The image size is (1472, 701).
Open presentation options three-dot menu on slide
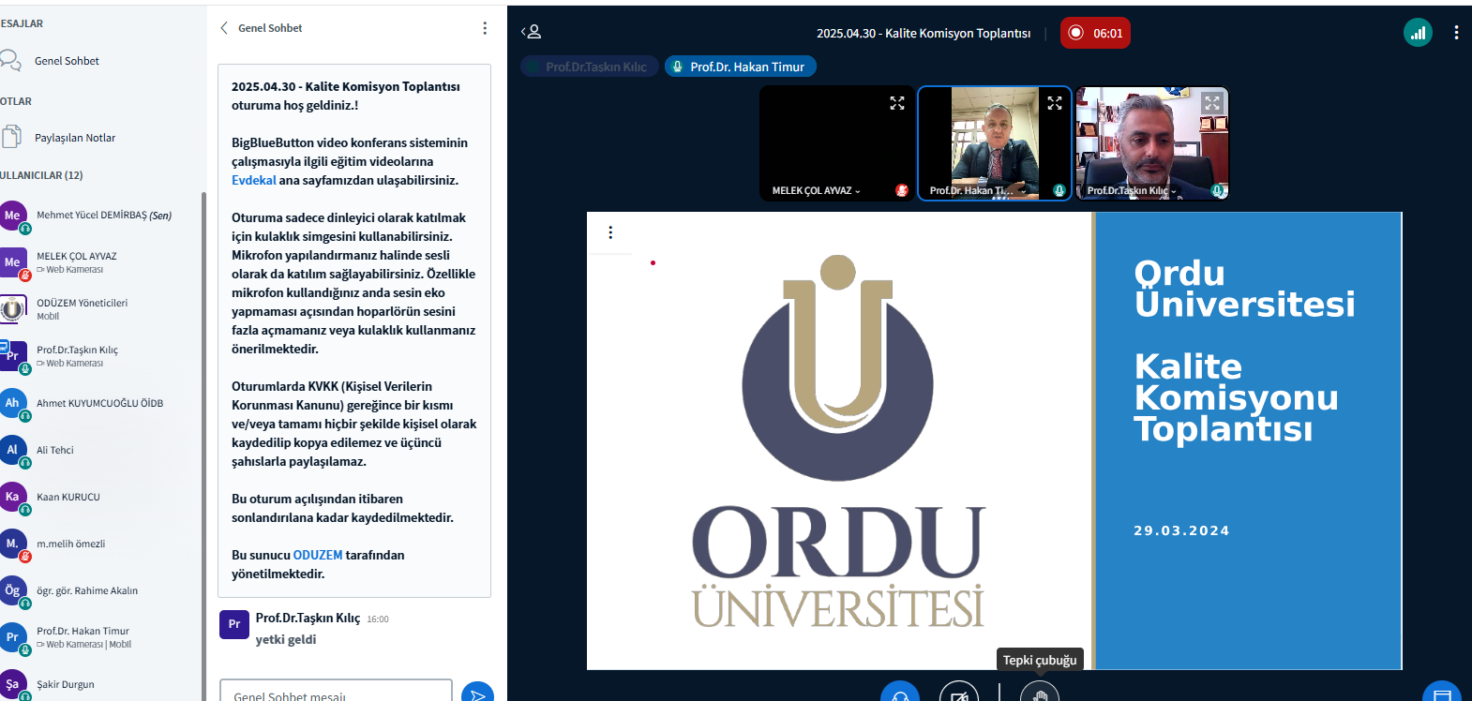610,232
